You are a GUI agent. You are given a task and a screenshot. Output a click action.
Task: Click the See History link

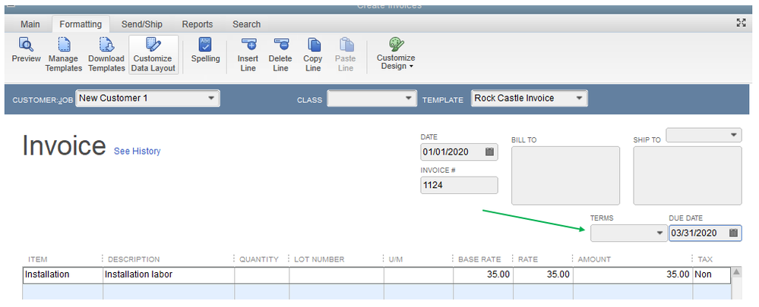[x=137, y=151]
